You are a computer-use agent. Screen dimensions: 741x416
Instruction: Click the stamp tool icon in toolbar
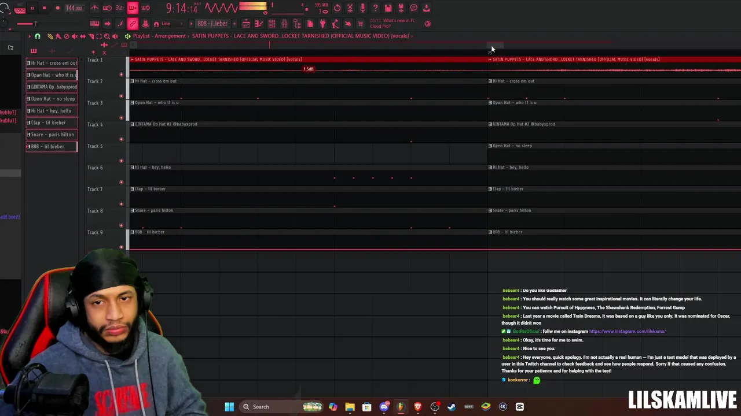coord(145,24)
